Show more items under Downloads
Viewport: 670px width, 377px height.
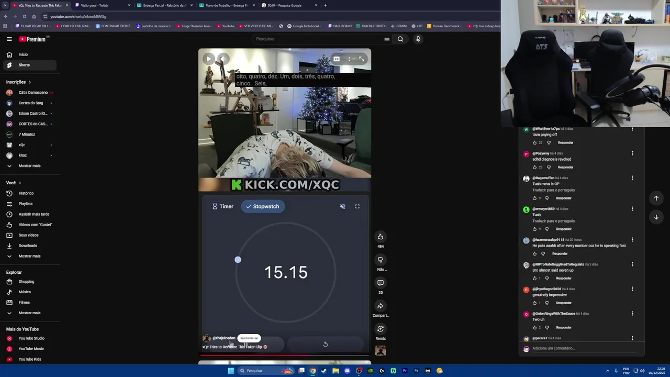28,256
